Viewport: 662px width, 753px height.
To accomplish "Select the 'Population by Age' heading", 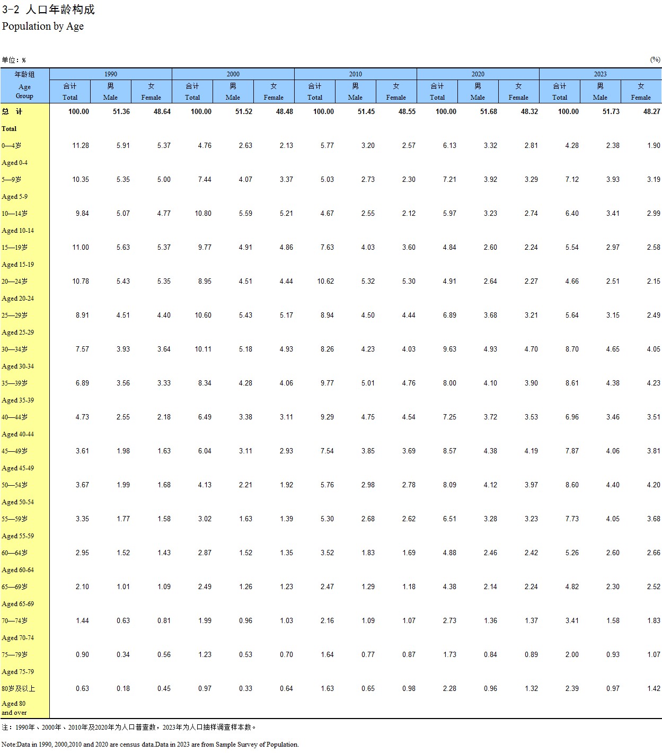I will [43, 26].
